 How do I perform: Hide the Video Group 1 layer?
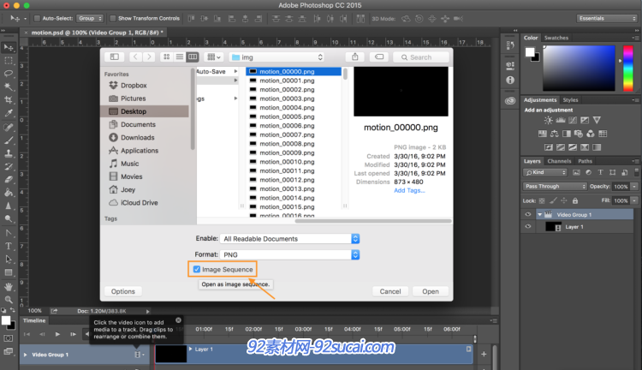528,214
